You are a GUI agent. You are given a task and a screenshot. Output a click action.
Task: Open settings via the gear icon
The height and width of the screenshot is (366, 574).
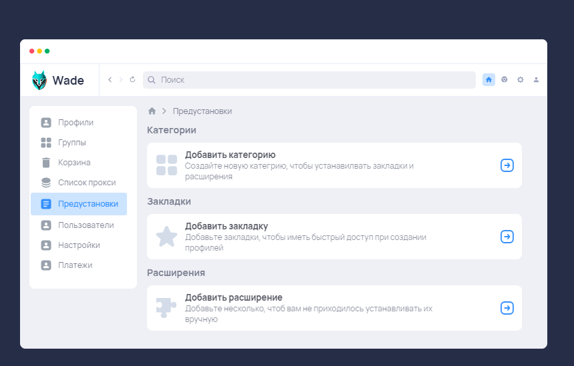click(x=520, y=79)
